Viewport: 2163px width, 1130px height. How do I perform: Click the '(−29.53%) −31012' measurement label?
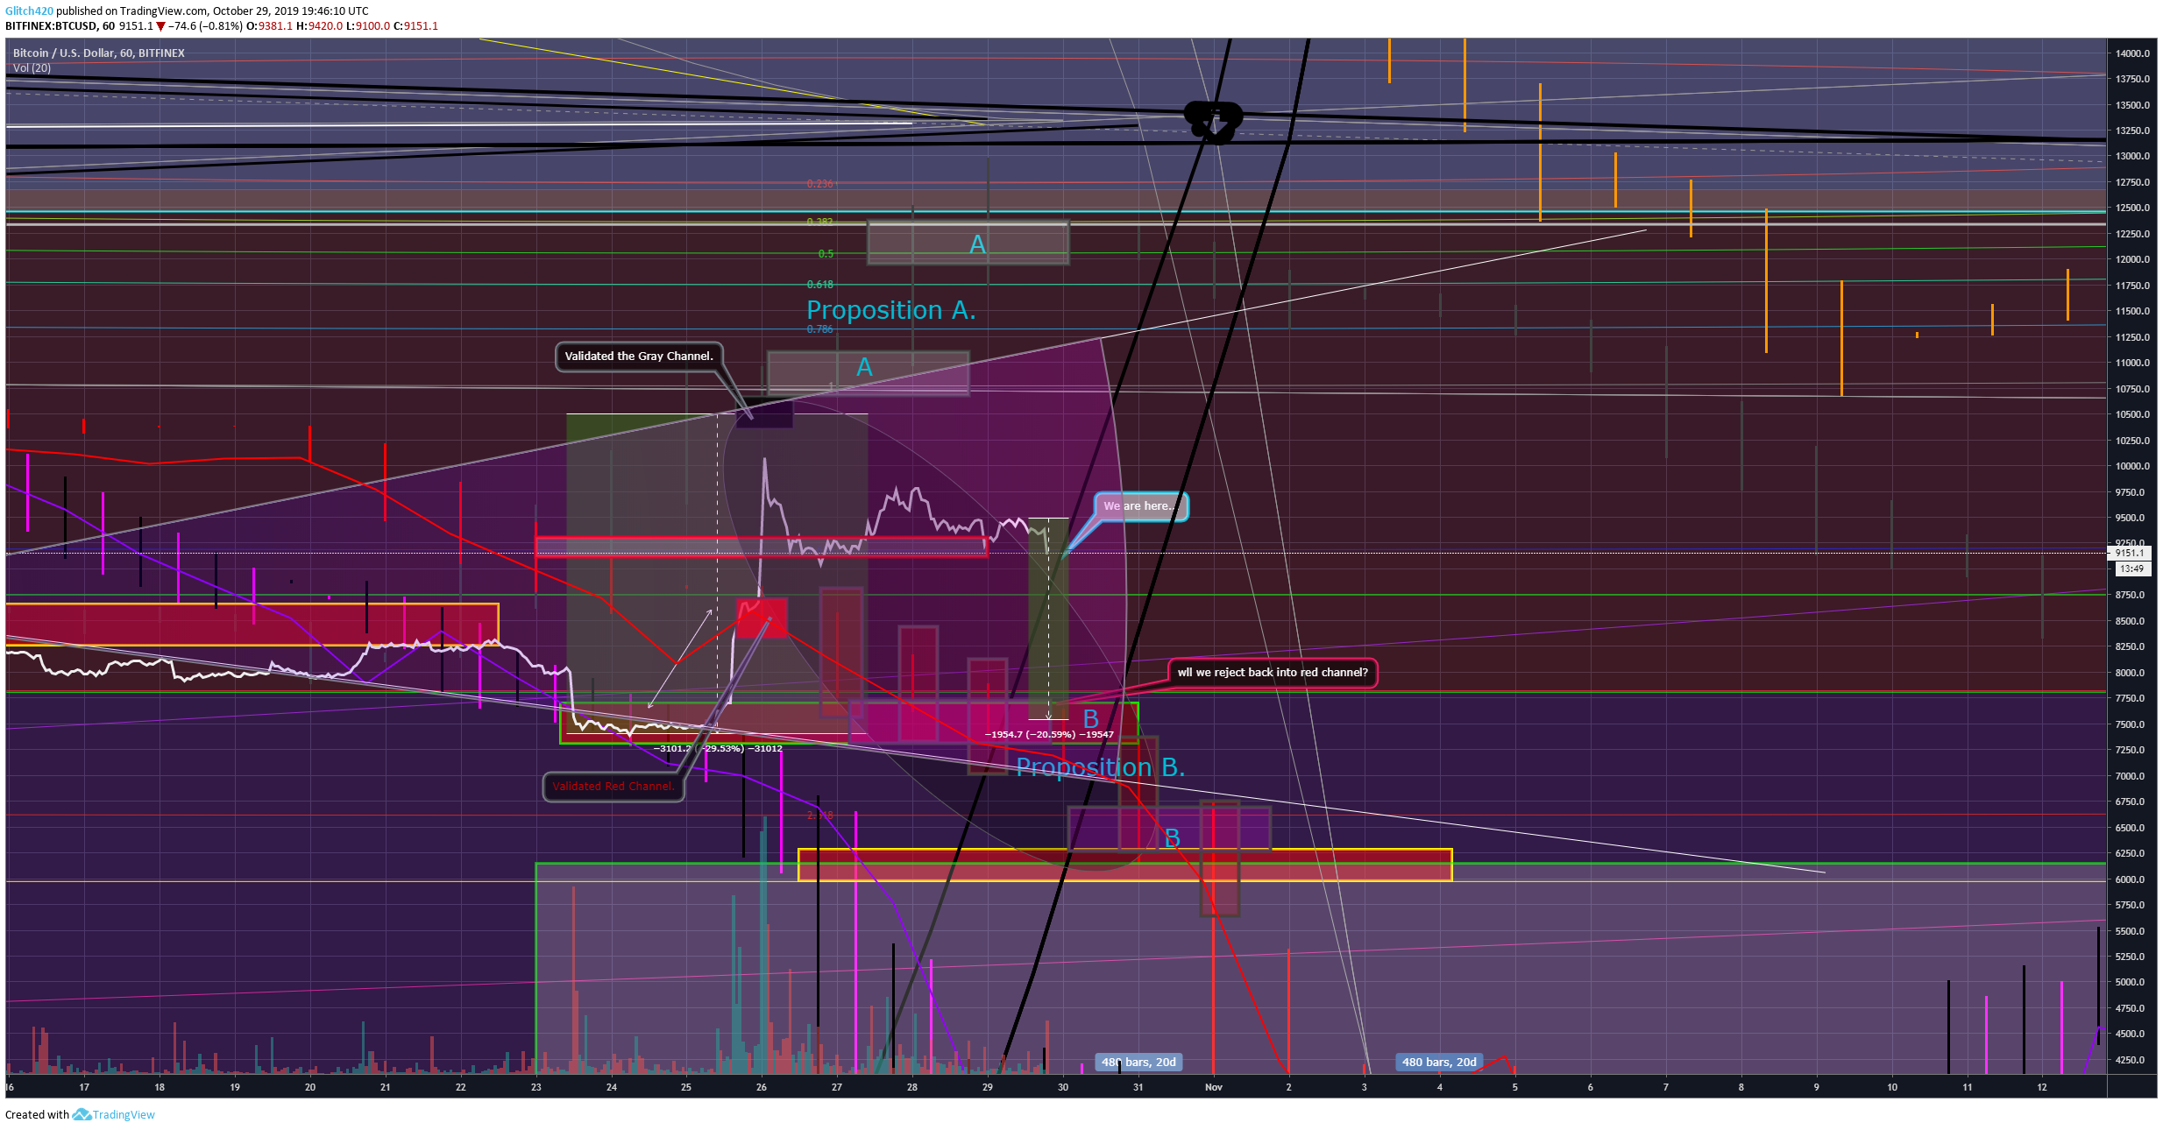741,748
